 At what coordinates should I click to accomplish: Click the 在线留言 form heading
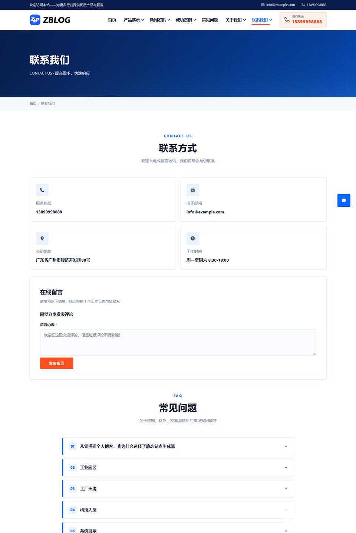pyautogui.click(x=52, y=292)
